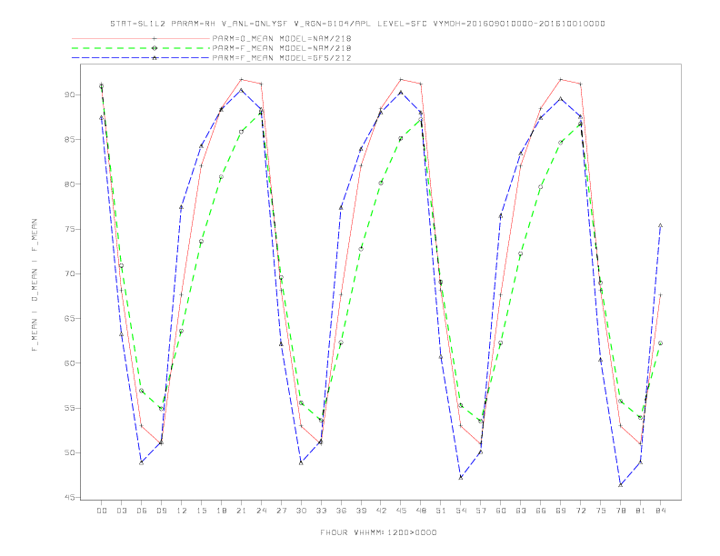Click the x-axis forecast hour label 21
The image size is (720, 556).
[241, 511]
